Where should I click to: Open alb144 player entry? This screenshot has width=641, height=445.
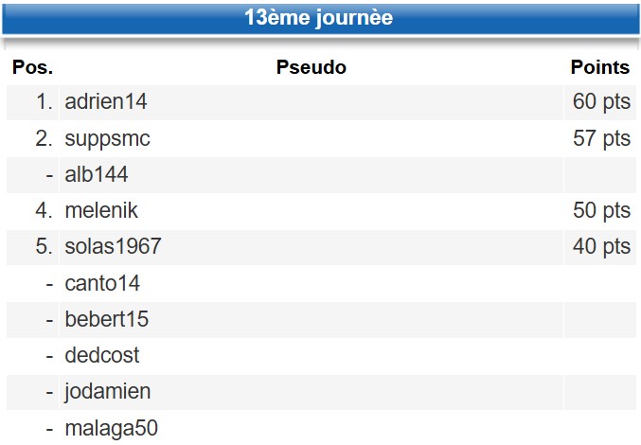[x=97, y=175]
